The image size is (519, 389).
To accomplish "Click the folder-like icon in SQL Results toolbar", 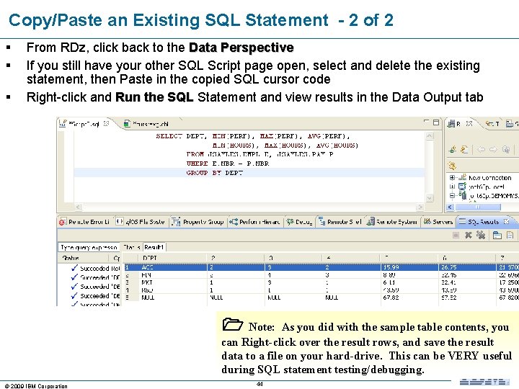I will click(497, 235).
